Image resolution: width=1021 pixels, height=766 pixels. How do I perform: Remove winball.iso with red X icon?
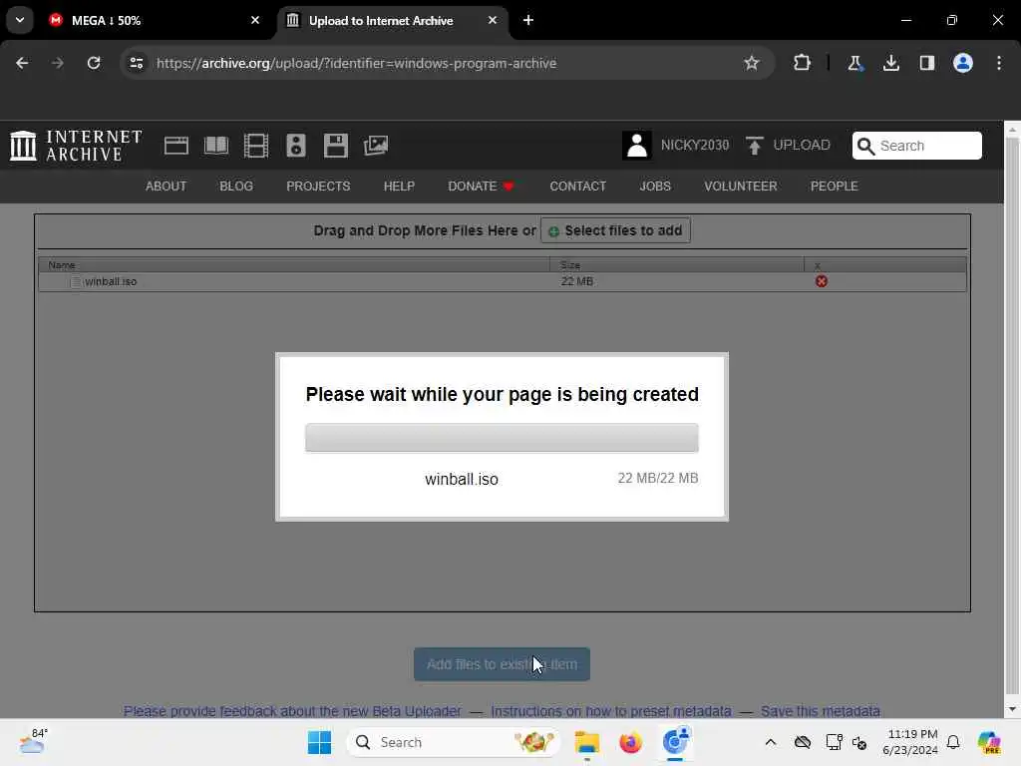pyautogui.click(x=822, y=281)
